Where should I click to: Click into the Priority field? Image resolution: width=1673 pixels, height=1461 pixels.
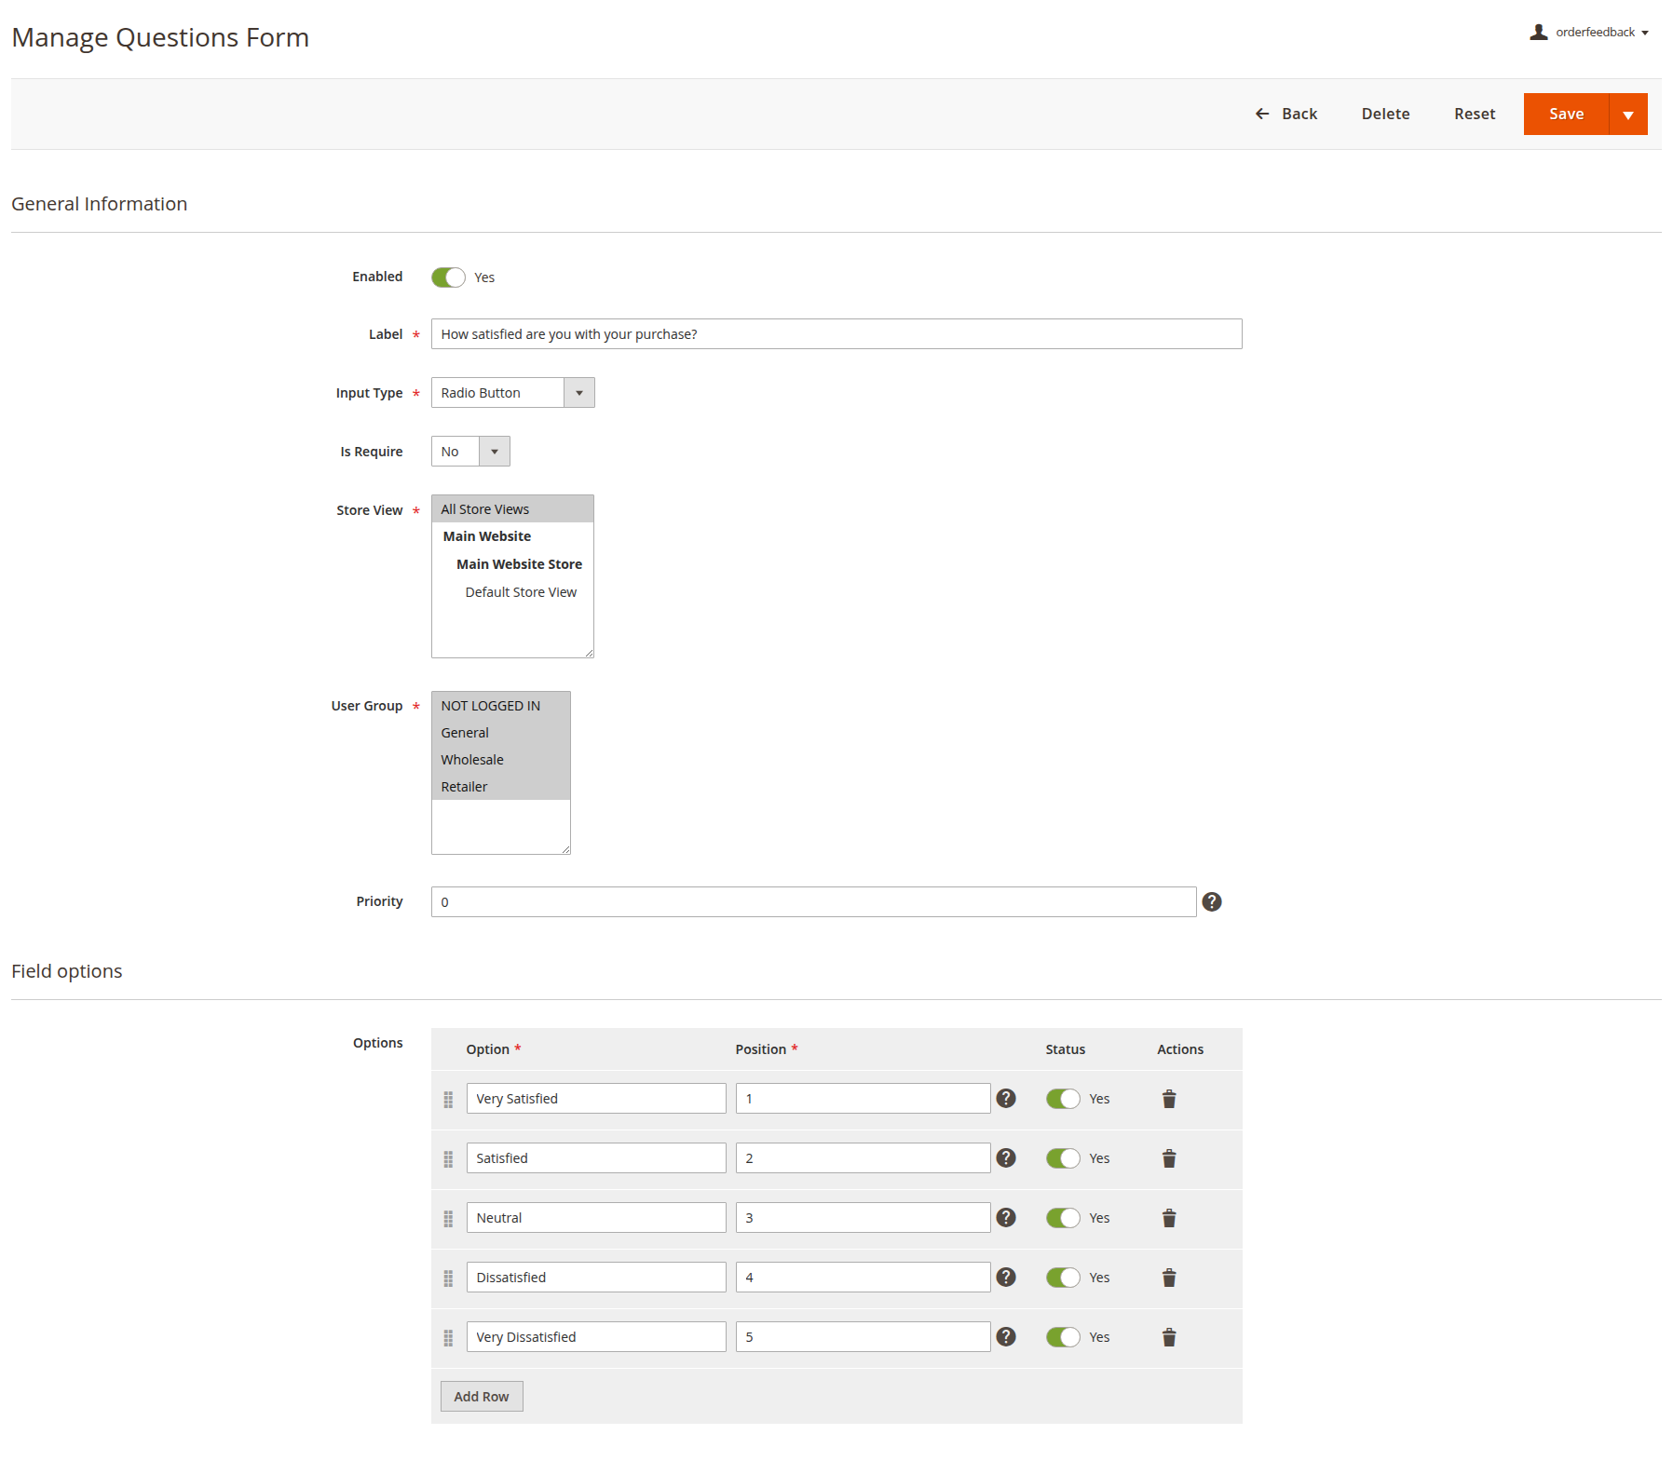point(814,902)
